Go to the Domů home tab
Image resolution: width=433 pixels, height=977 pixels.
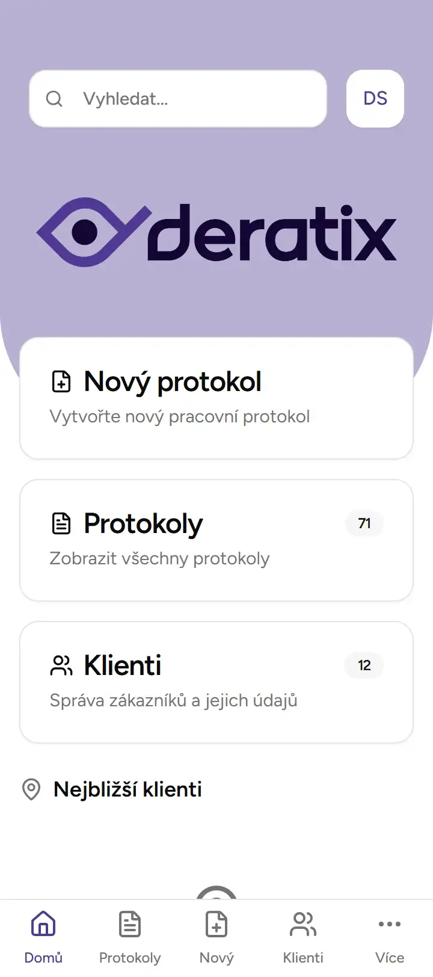point(43,936)
